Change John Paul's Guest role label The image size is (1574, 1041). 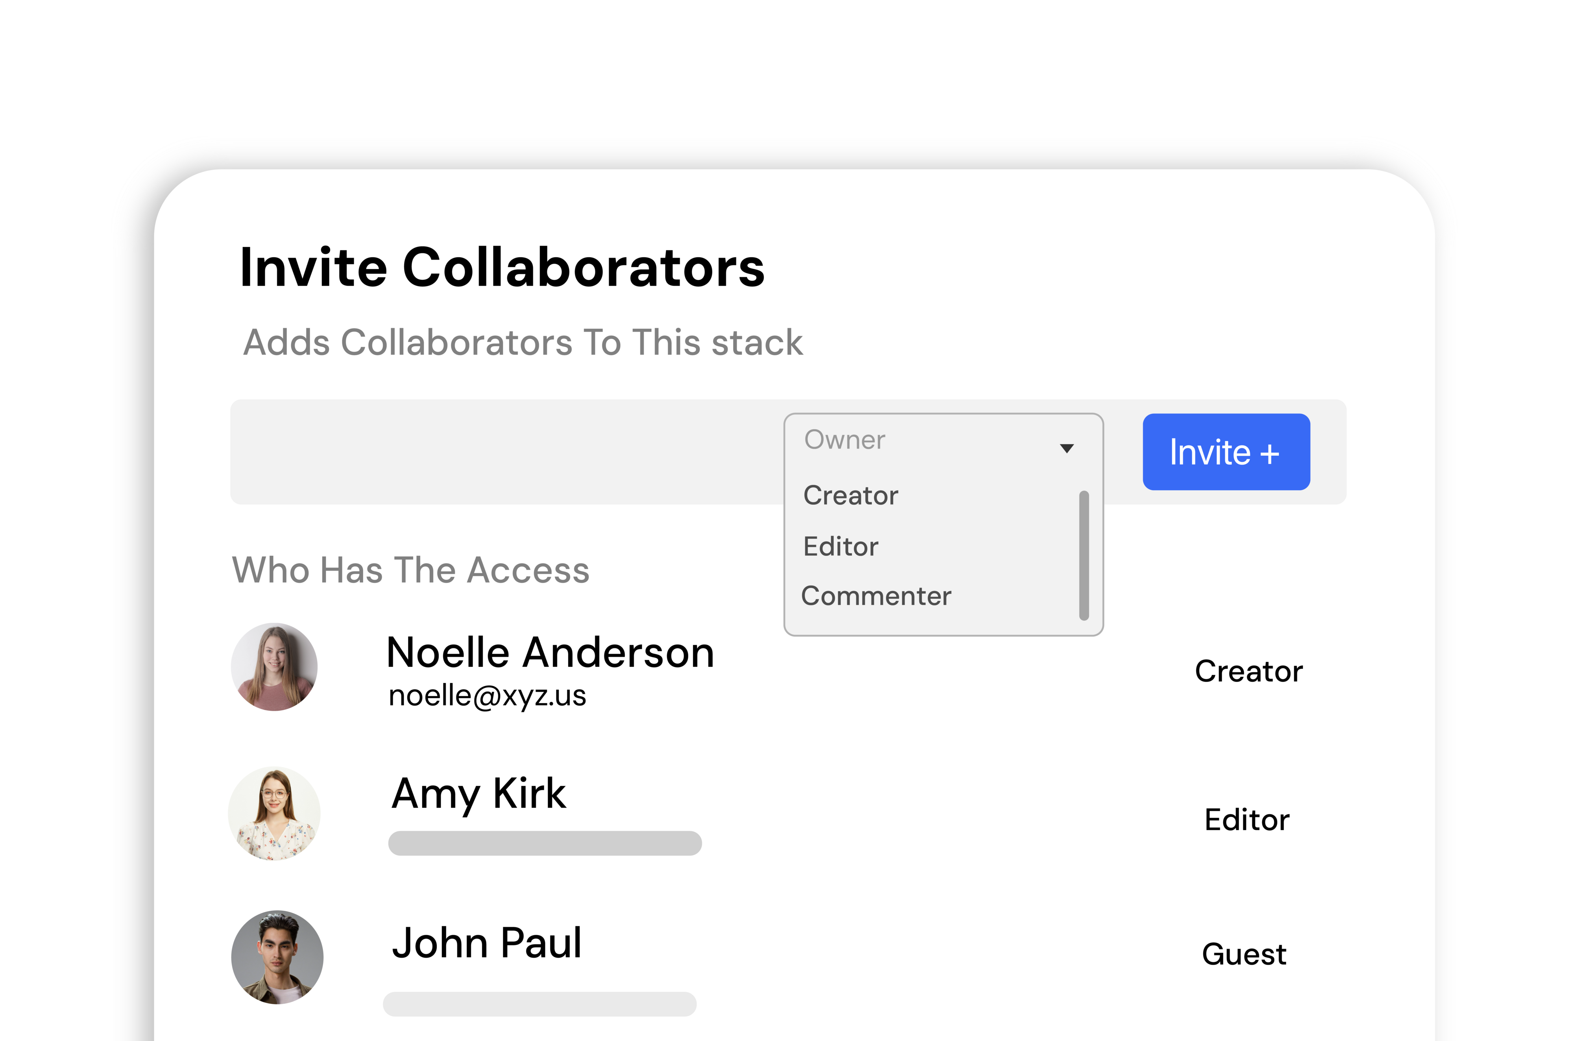pos(1243,955)
